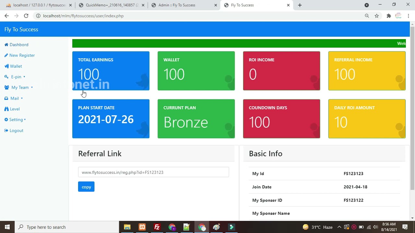Click the referral link text field

[x=153, y=172]
